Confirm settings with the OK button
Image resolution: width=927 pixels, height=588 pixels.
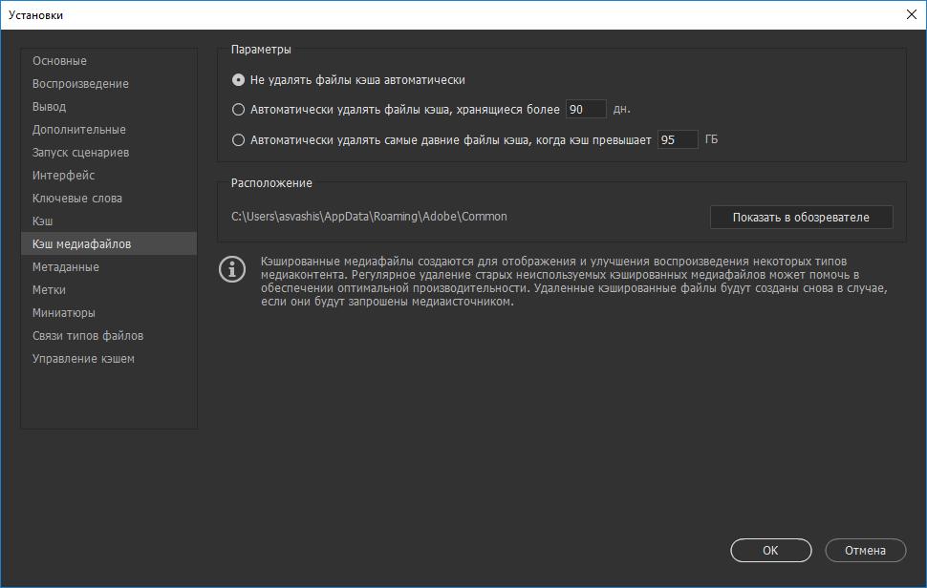tap(770, 551)
